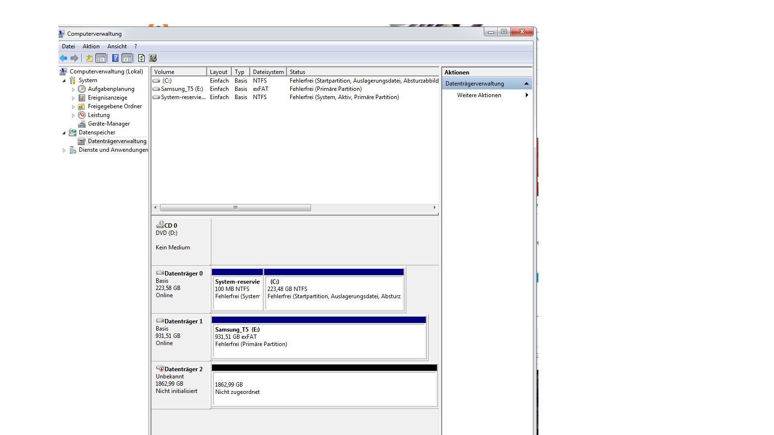Viewport: 774px width, 435px height.
Task: Click the drive icon of (C:) volume row
Action: [156, 81]
